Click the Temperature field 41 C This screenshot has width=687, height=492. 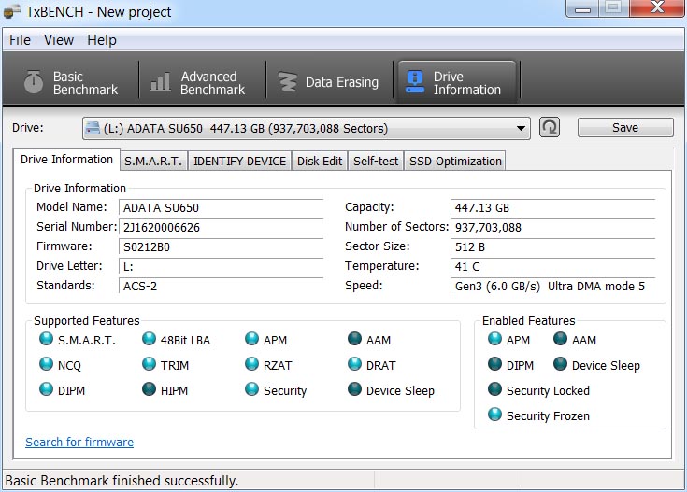point(553,267)
